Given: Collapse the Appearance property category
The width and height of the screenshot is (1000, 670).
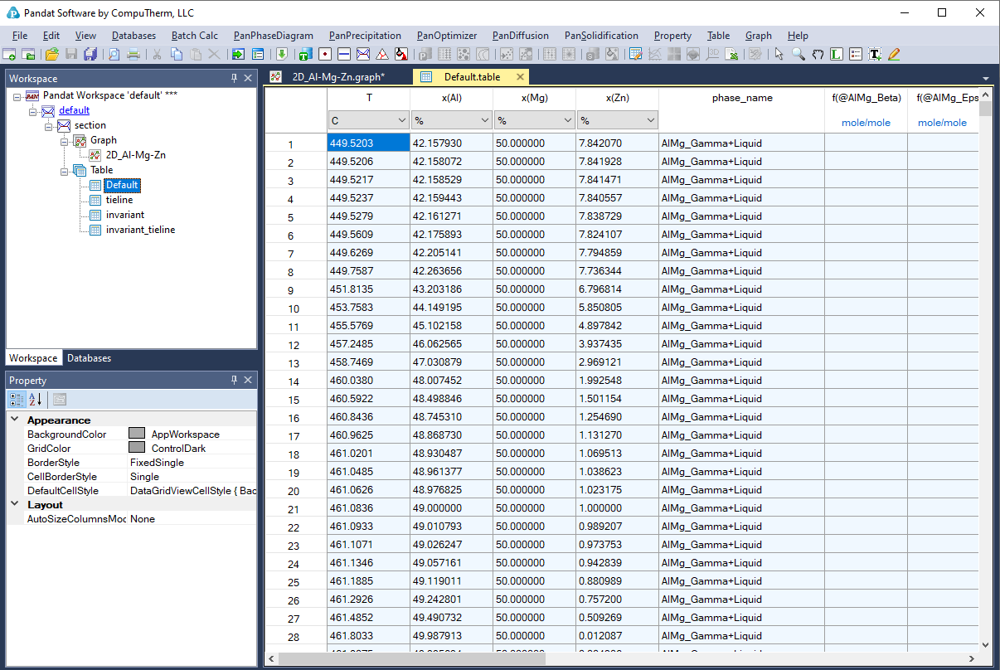Looking at the screenshot, I should click(16, 420).
